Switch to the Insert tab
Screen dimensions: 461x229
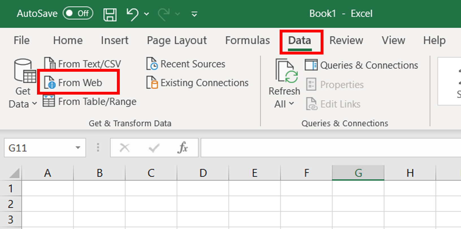point(114,40)
